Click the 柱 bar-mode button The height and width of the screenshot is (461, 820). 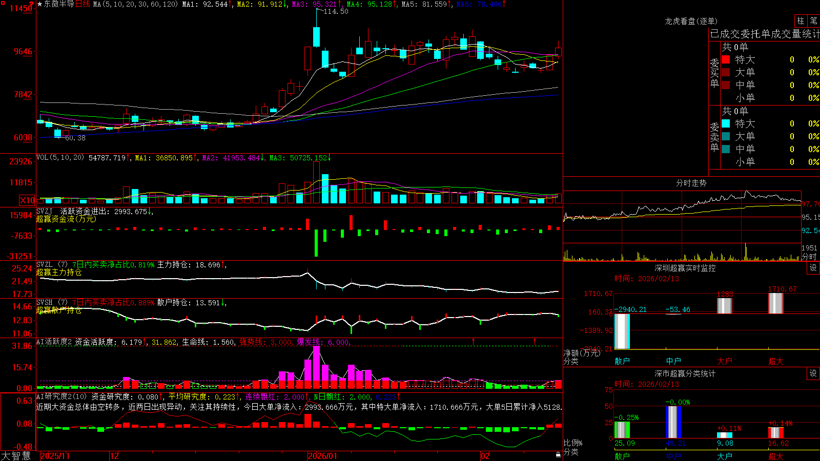[x=801, y=21]
